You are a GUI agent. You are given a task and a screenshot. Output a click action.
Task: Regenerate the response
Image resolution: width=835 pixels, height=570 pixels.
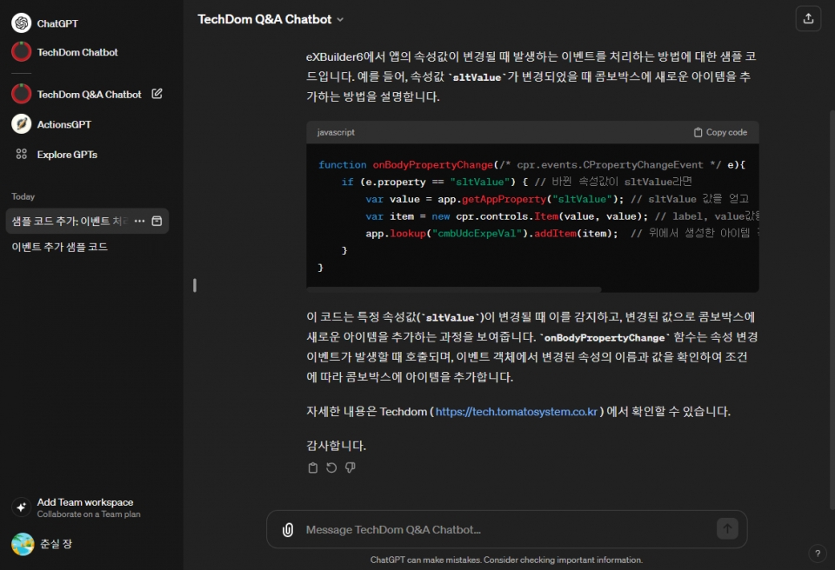331,468
